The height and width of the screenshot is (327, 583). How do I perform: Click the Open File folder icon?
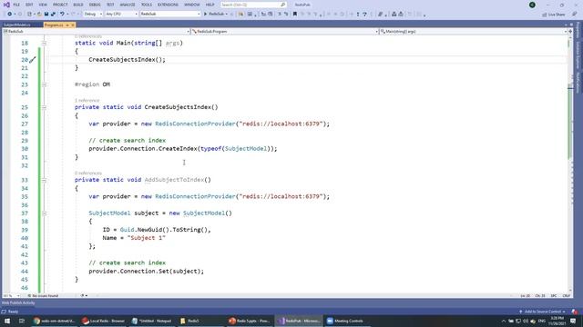click(39, 15)
